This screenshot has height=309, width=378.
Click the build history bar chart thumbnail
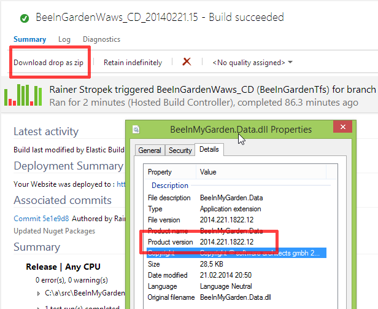(23, 95)
